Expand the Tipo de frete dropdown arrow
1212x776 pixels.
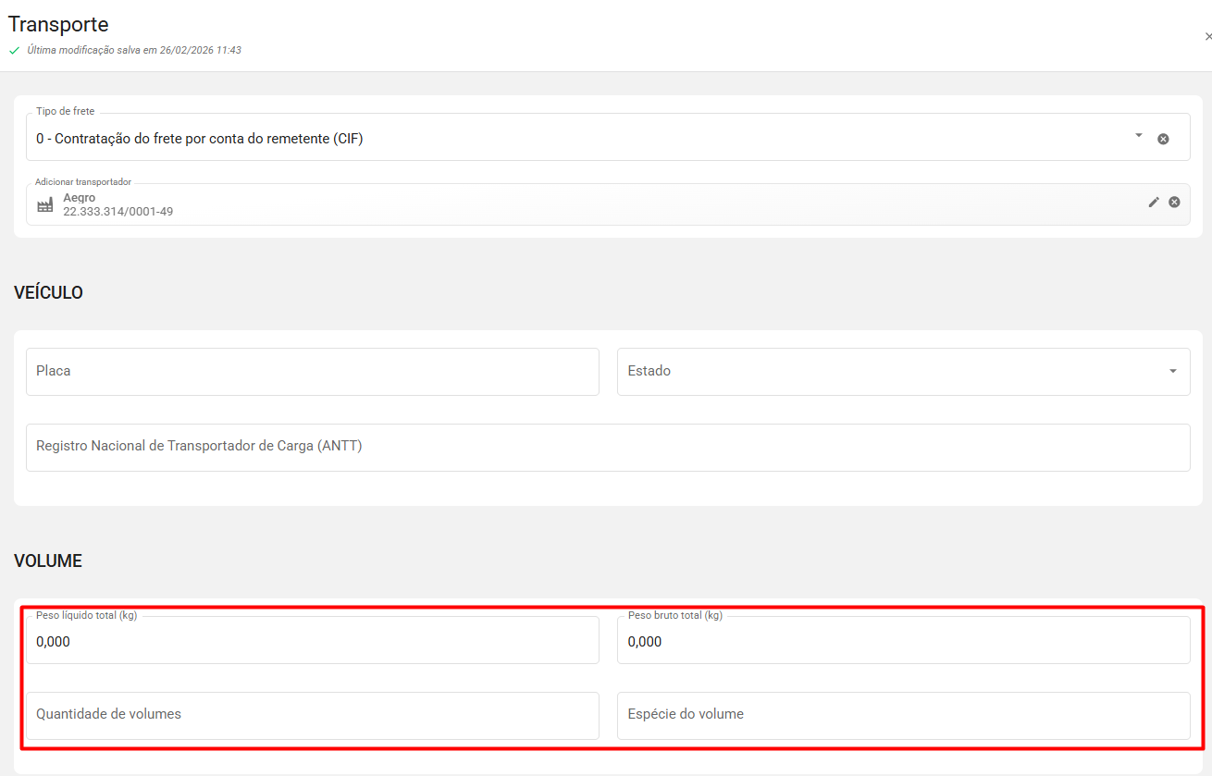[x=1139, y=135]
